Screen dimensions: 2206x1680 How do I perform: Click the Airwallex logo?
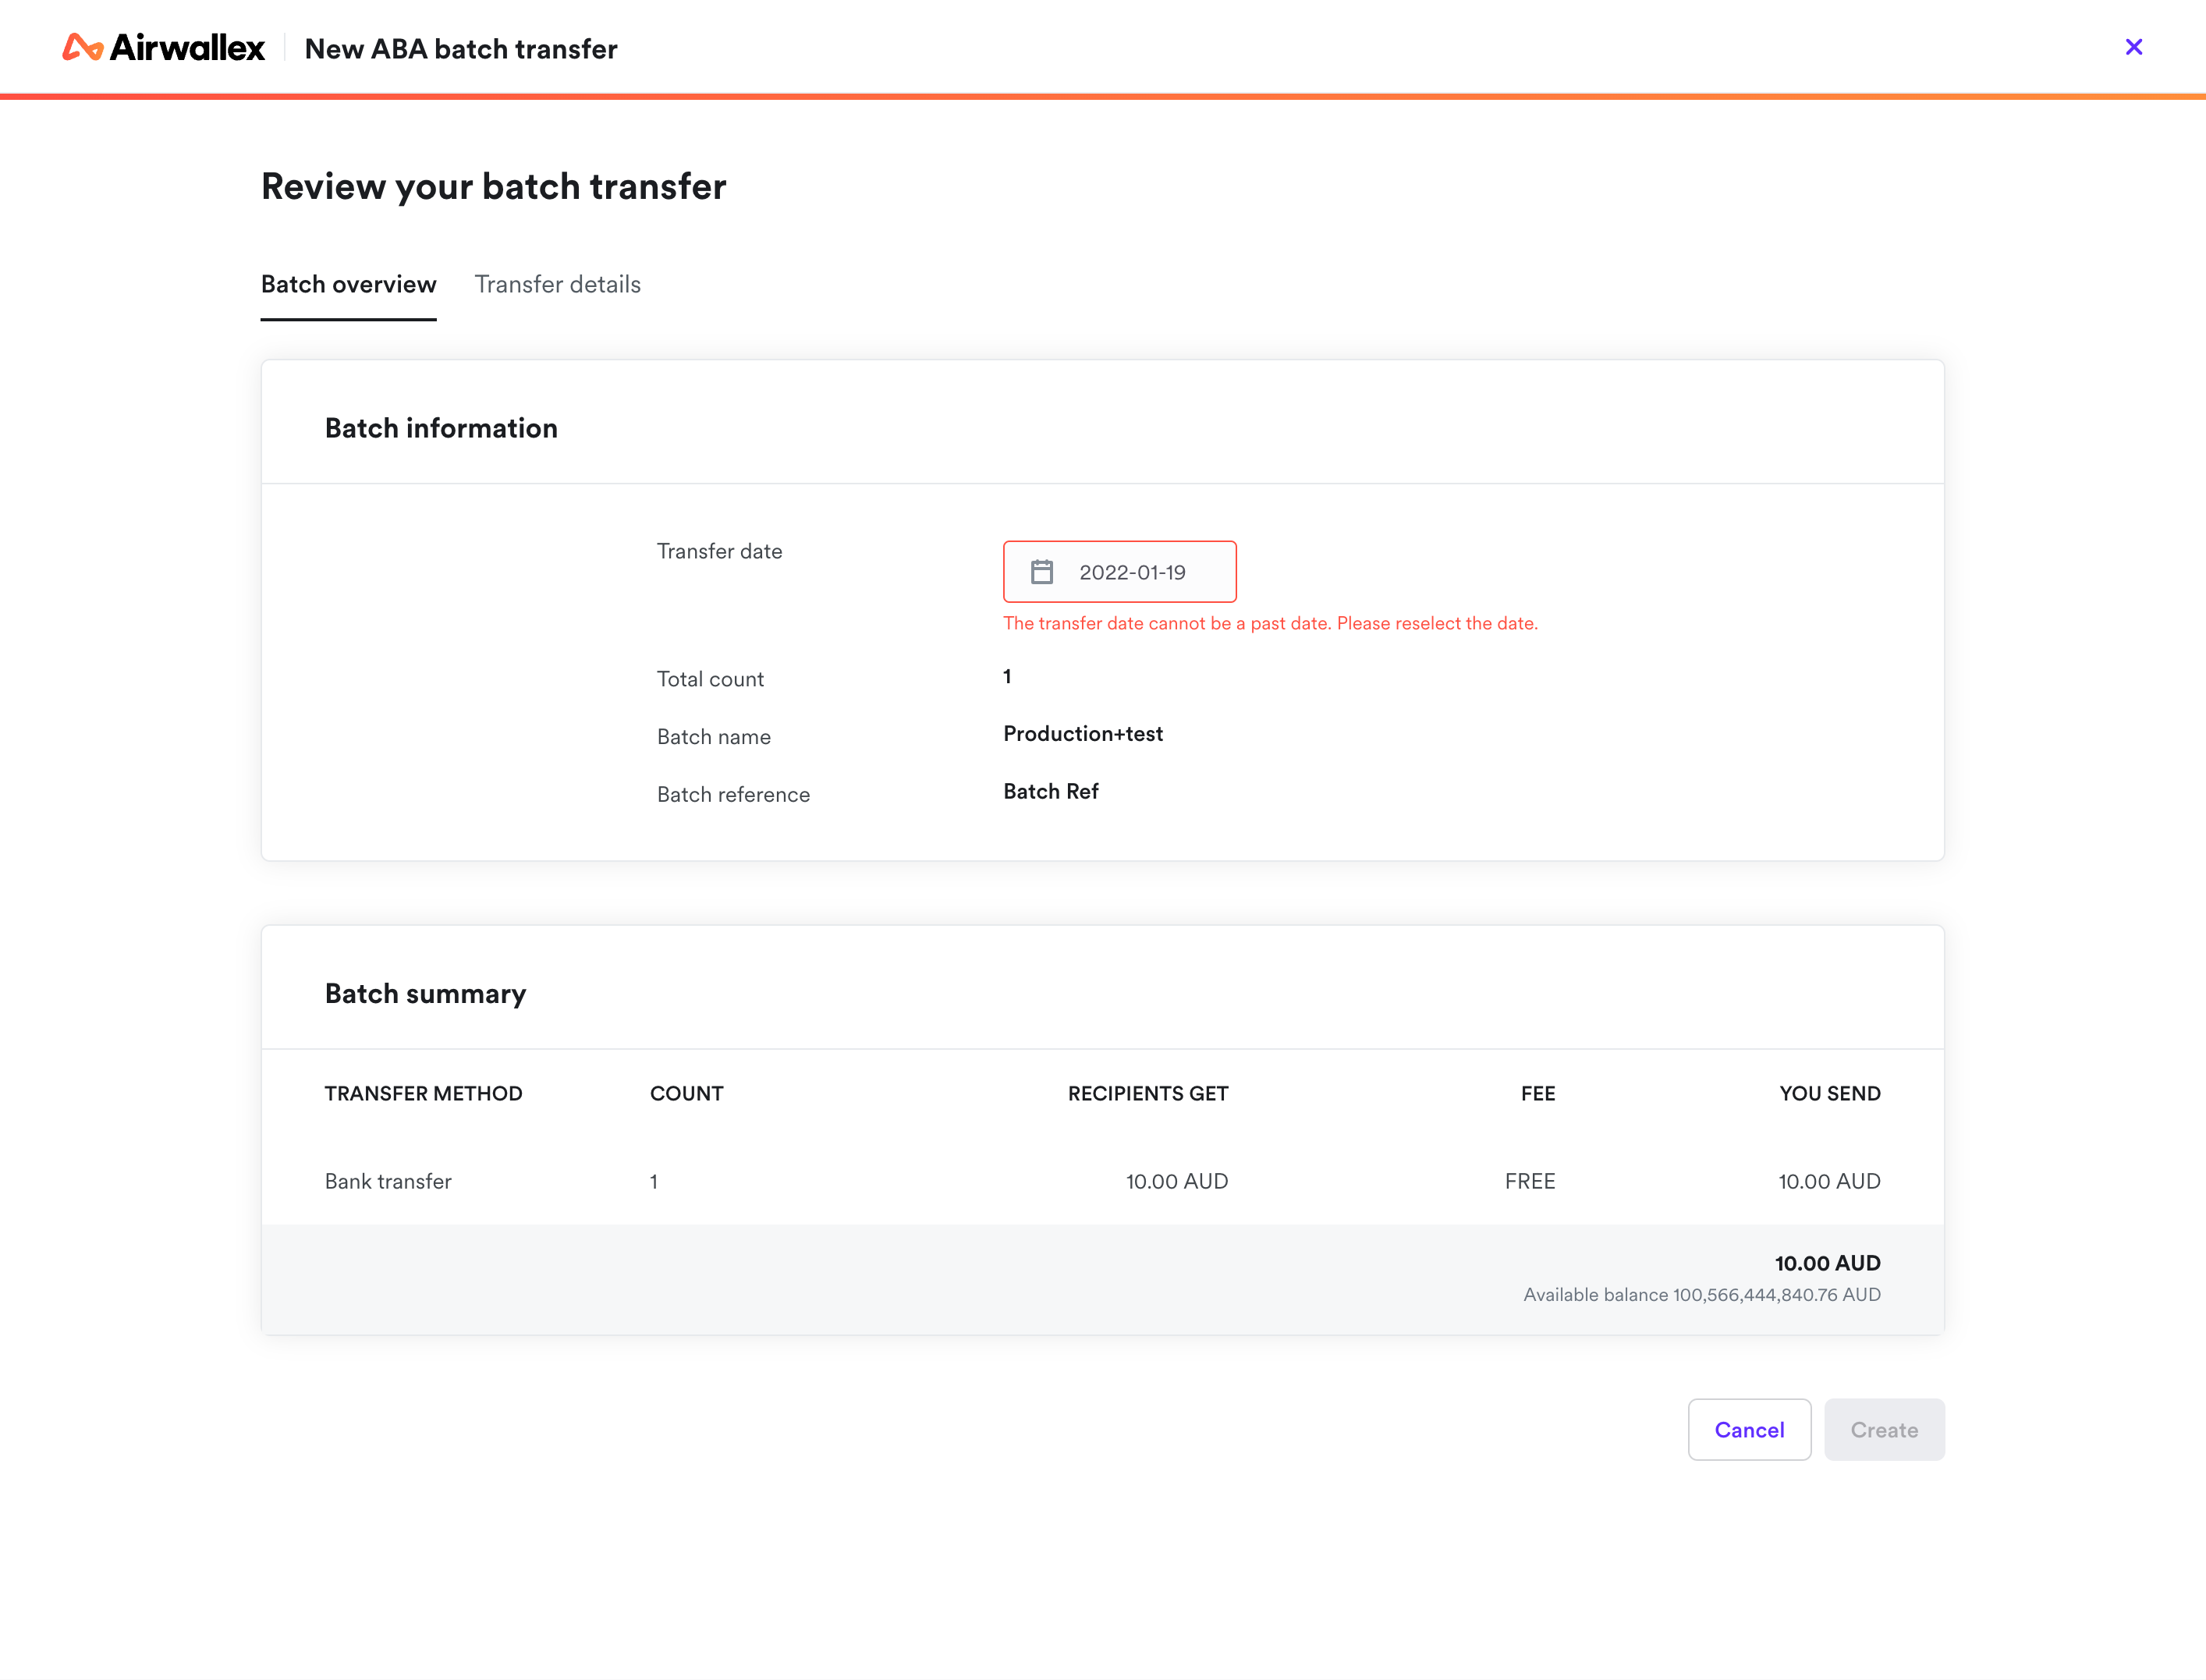tap(163, 47)
